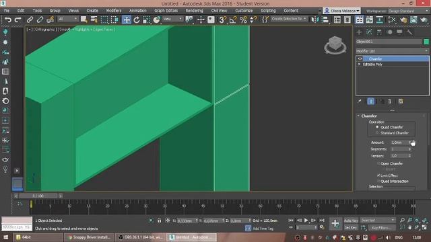Activate the Select and Rotate tool
Image resolution: width=431 pixels, height=242 pixels.
tap(137, 19)
